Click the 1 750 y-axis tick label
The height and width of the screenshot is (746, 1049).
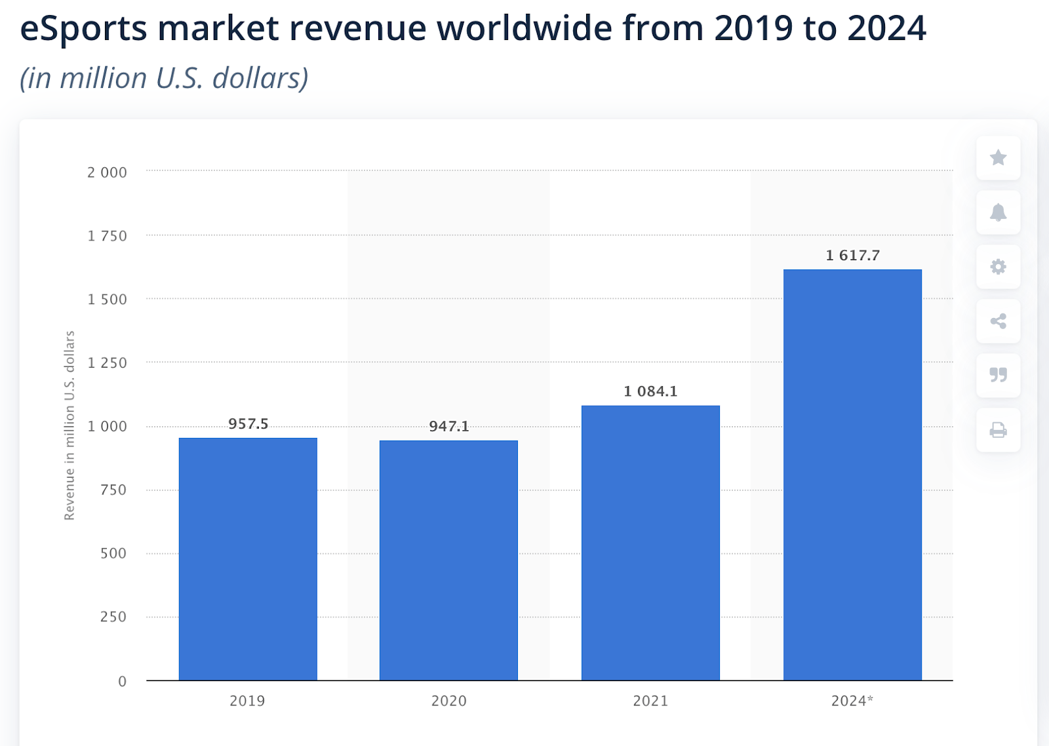(x=108, y=236)
